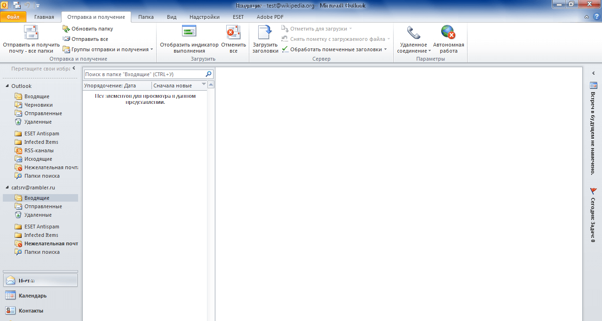Expand the collapsed To-Do bar arrow
Screen dimensions: 602x321
pyautogui.click(x=593, y=73)
